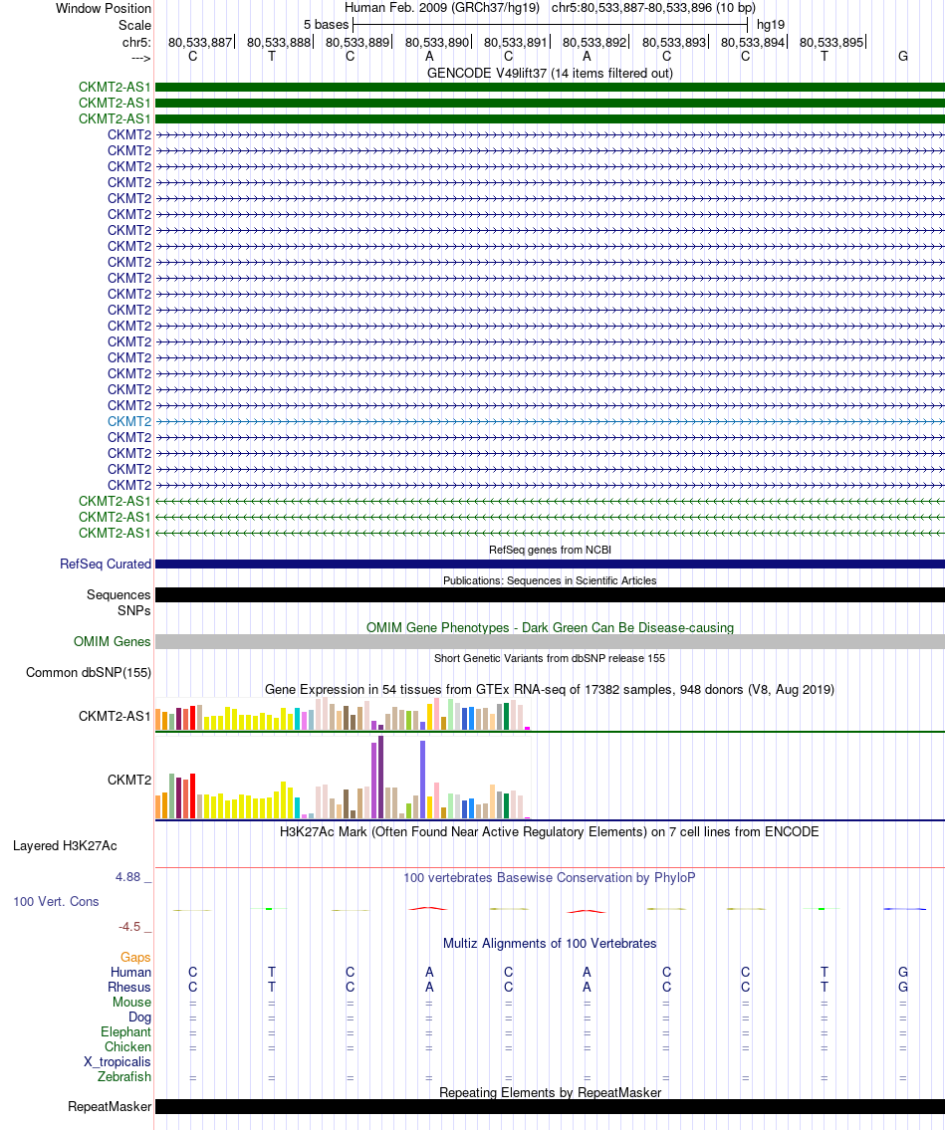
Task: Click the Sequences track label
Action: 118,595
